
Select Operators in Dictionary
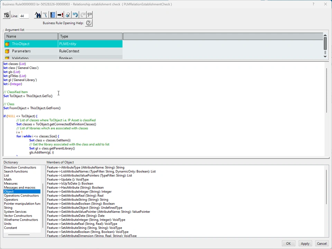[11, 200]
